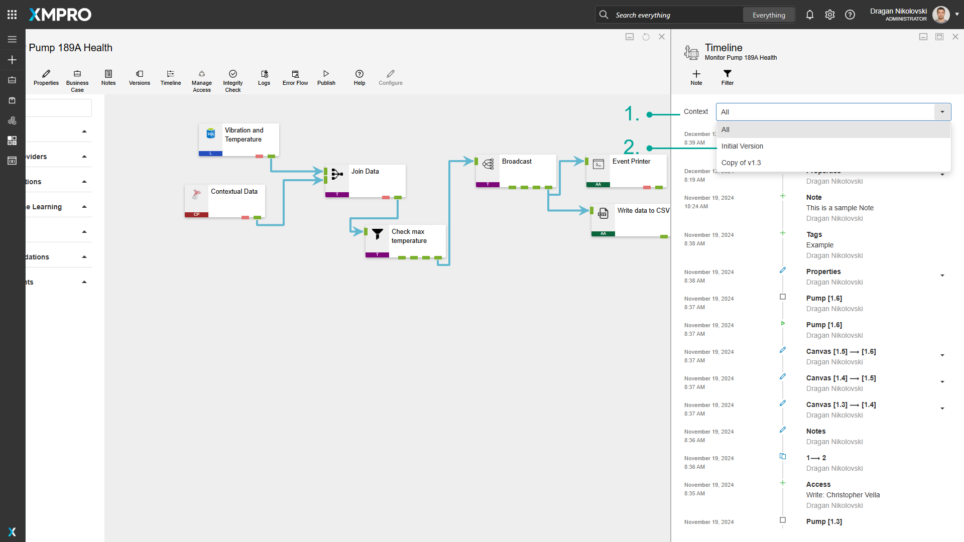This screenshot has height=542, width=964.
Task: Open the Logs tool
Action: 264,78
